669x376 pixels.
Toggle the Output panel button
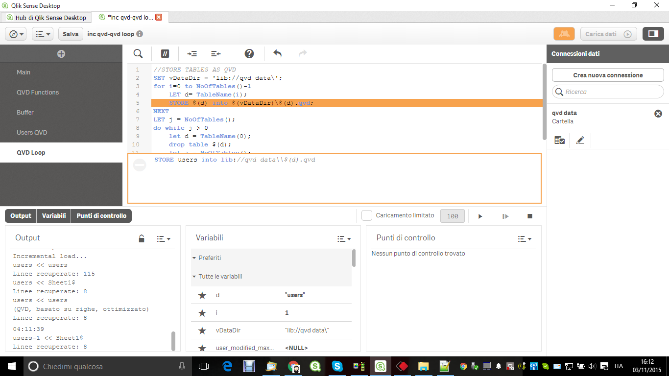click(21, 215)
